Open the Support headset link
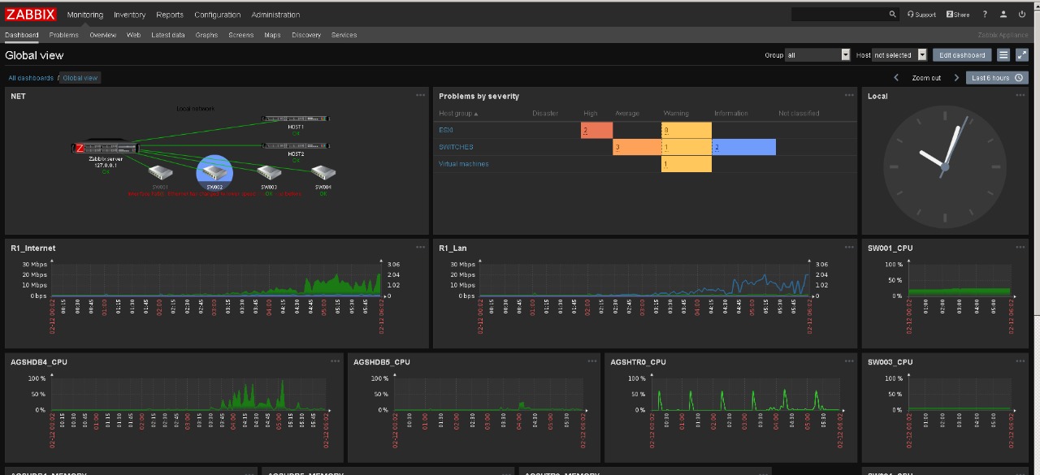 pos(921,15)
